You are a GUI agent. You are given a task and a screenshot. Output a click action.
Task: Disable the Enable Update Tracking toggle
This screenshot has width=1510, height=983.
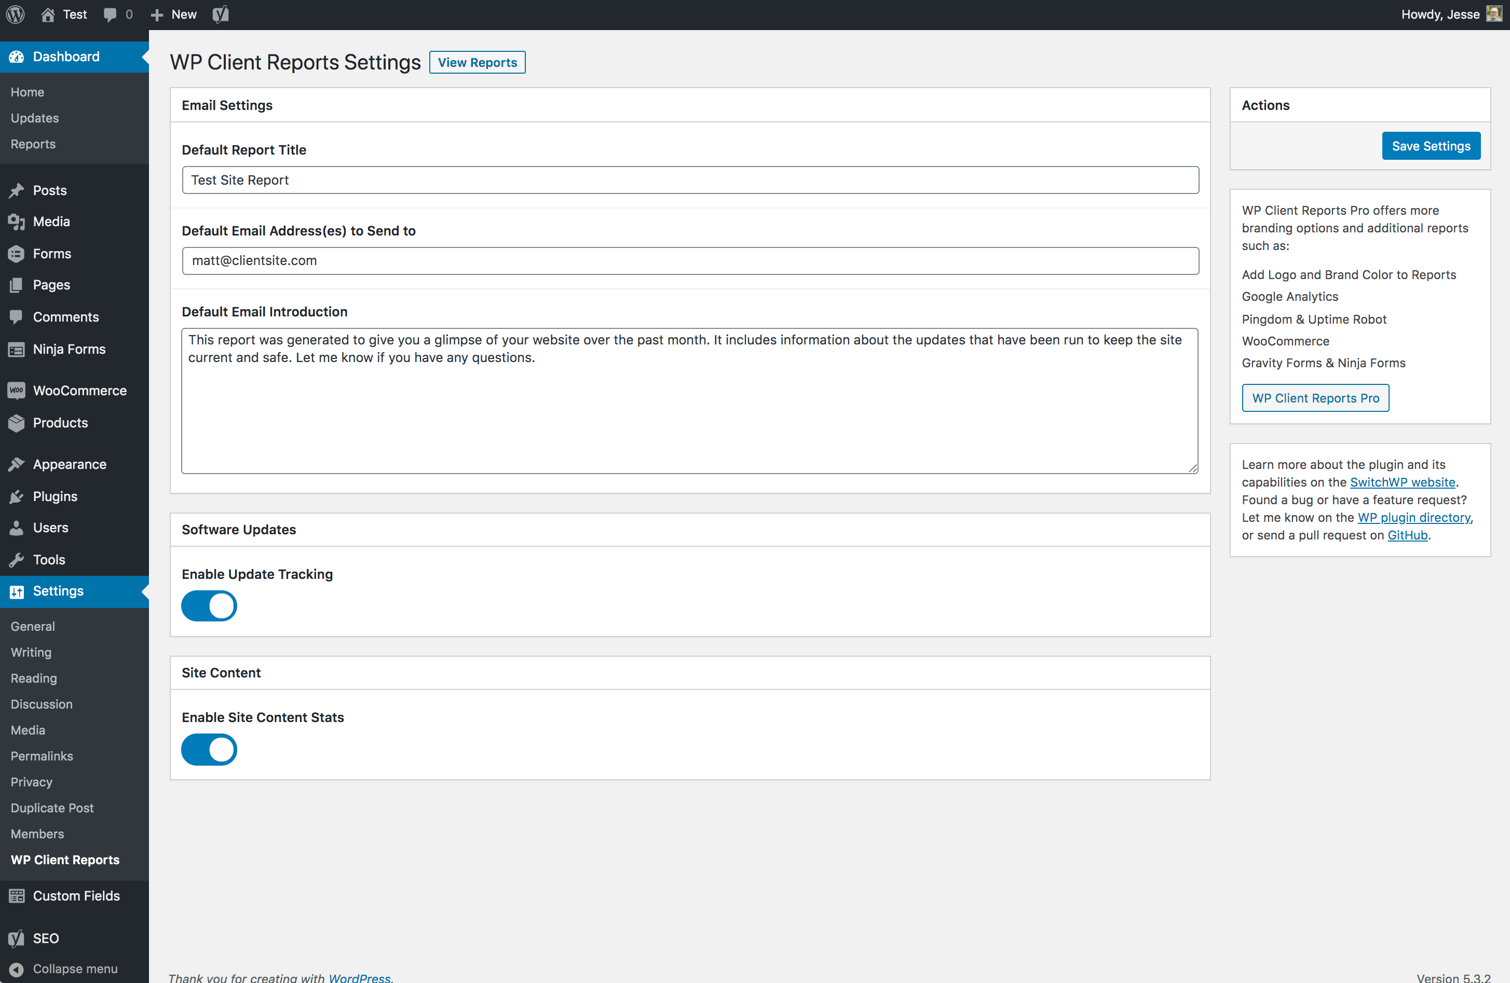pyautogui.click(x=209, y=606)
